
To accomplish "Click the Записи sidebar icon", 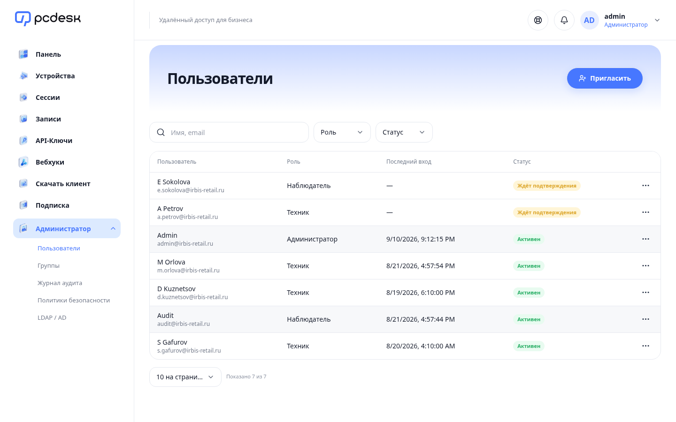I will click(23, 119).
